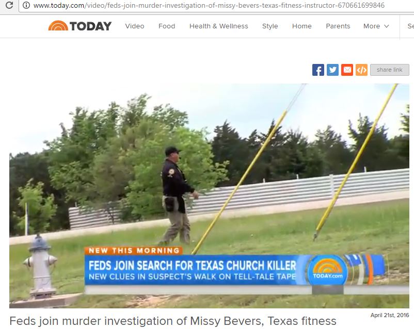This screenshot has height=329, width=414.
Task: Go to the Food section
Action: 167,26
